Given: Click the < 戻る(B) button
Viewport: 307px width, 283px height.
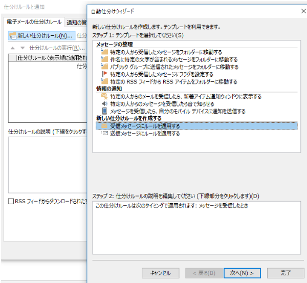Looking at the screenshot, I should [x=204, y=273].
